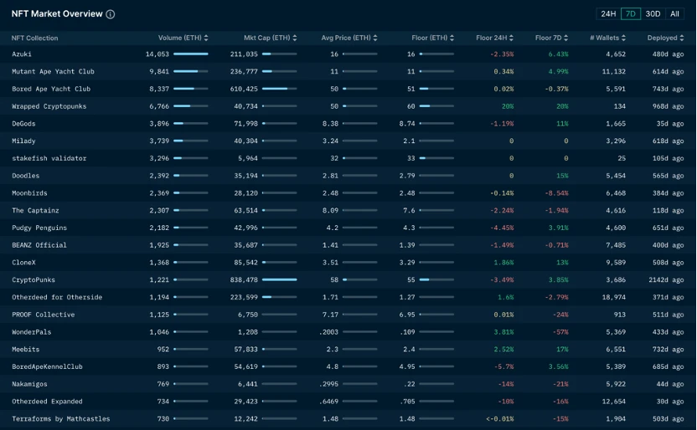
Task: Click Nakamigos Floor 24H value -14%
Action: [x=506, y=384]
